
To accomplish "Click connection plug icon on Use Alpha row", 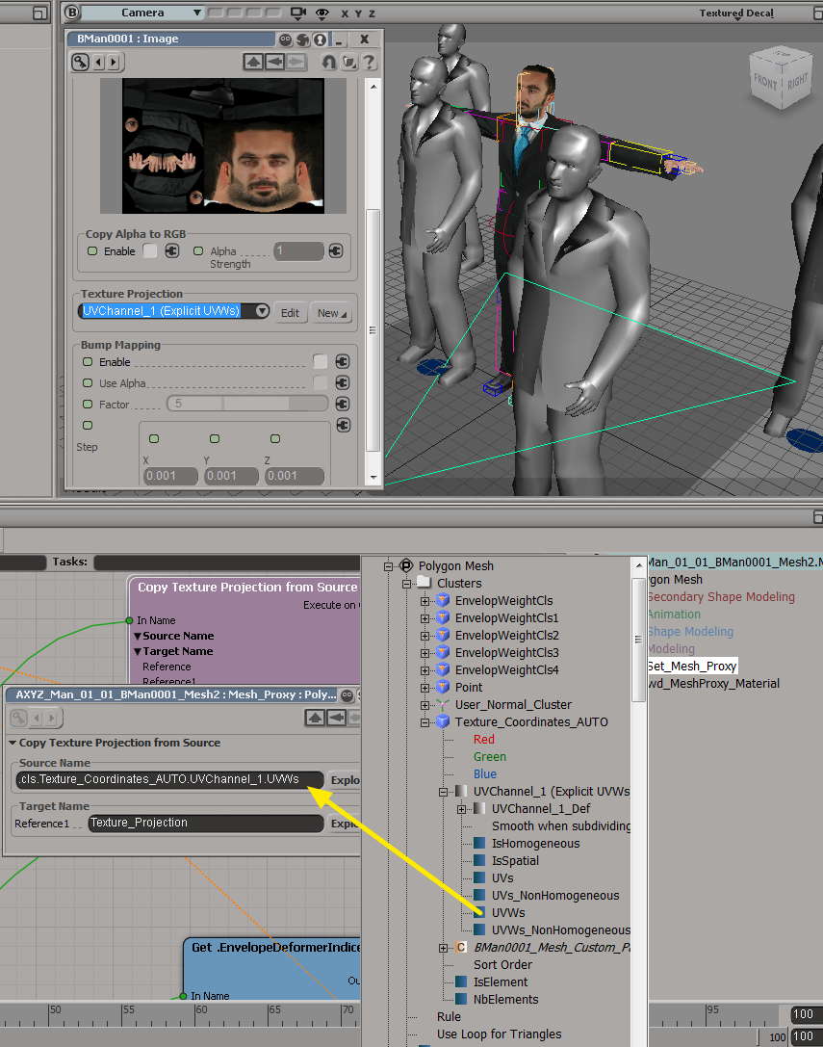I will (x=343, y=382).
